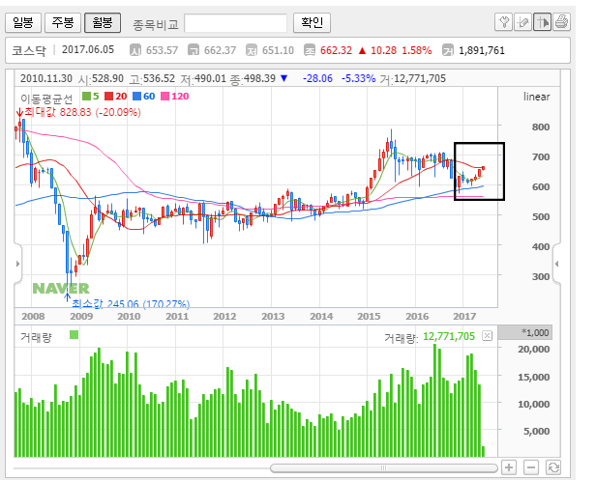Click the close price icon beside 662.32

click(310, 50)
